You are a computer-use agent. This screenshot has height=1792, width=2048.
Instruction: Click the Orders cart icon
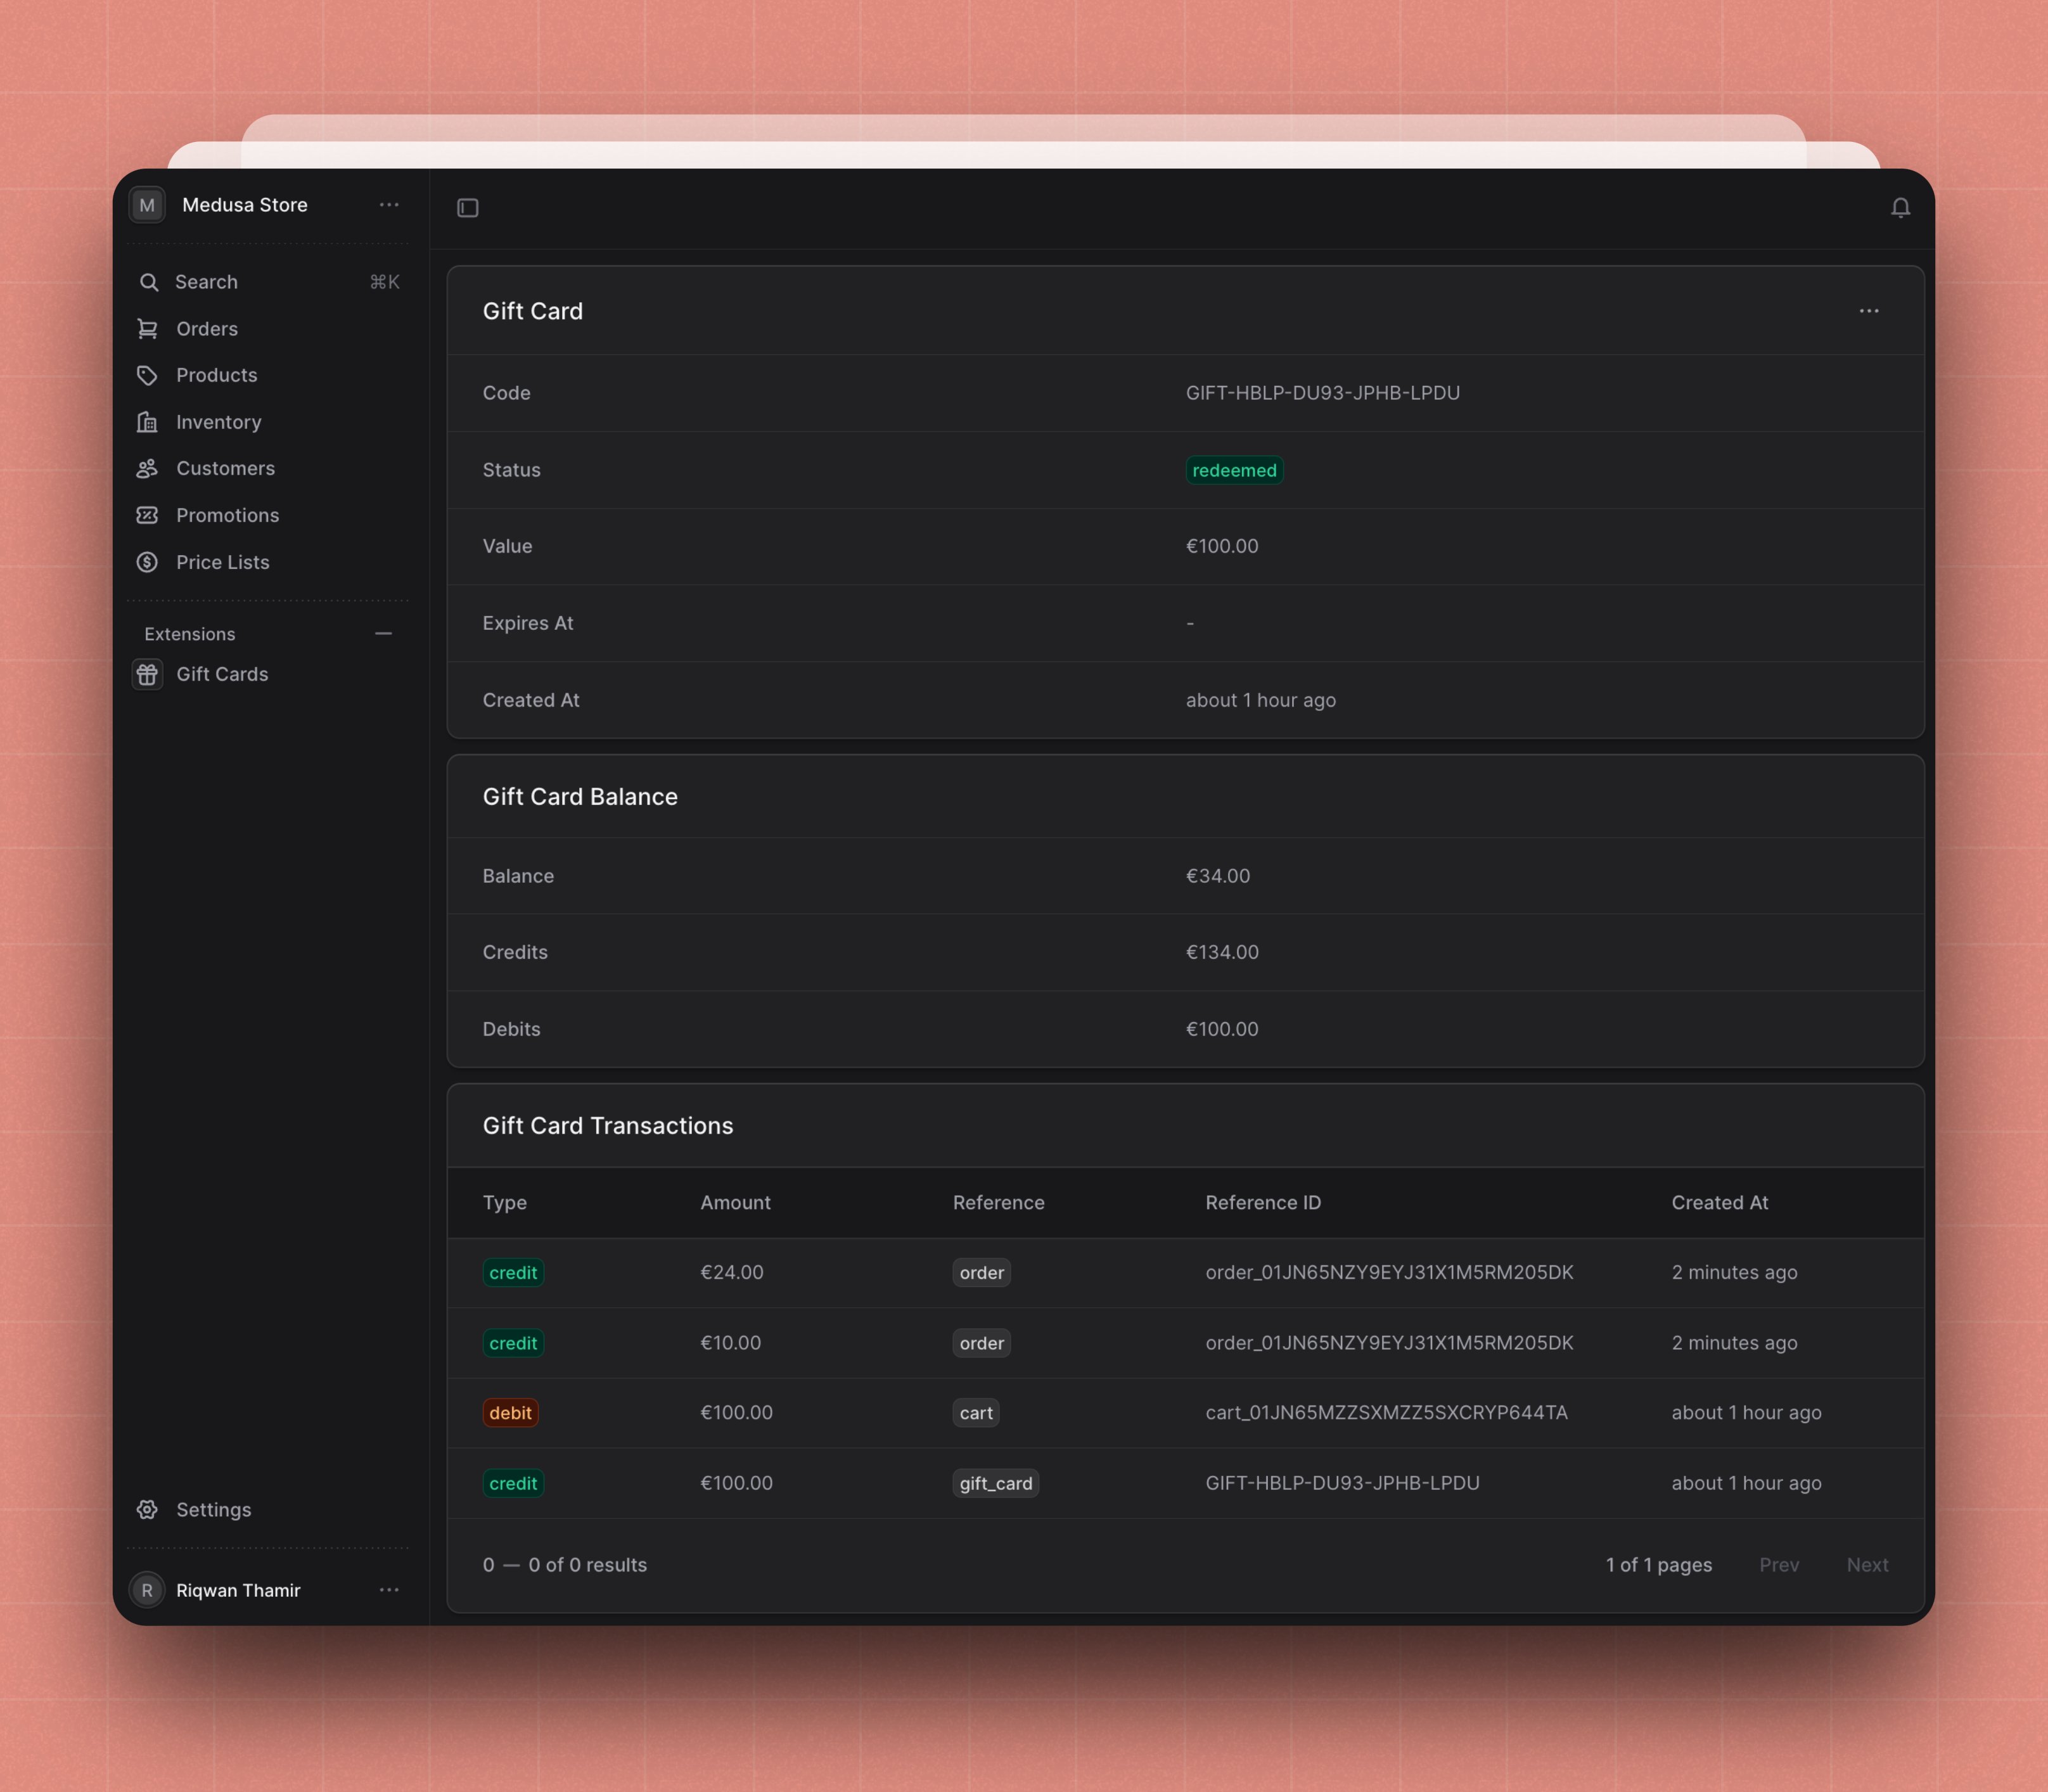coord(148,329)
